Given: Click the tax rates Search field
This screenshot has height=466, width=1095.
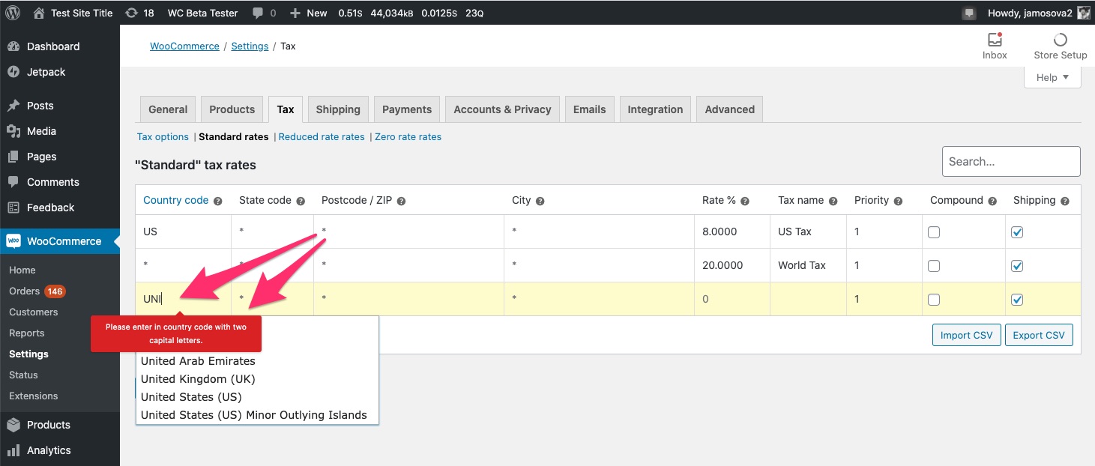Looking at the screenshot, I should (x=1011, y=161).
